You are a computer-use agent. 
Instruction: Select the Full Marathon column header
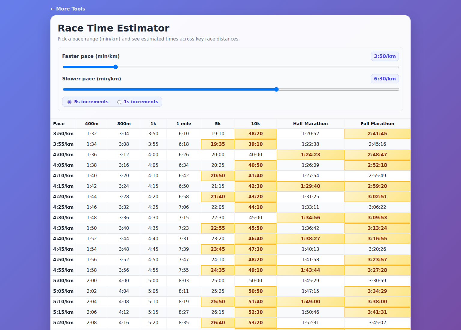tap(377, 123)
